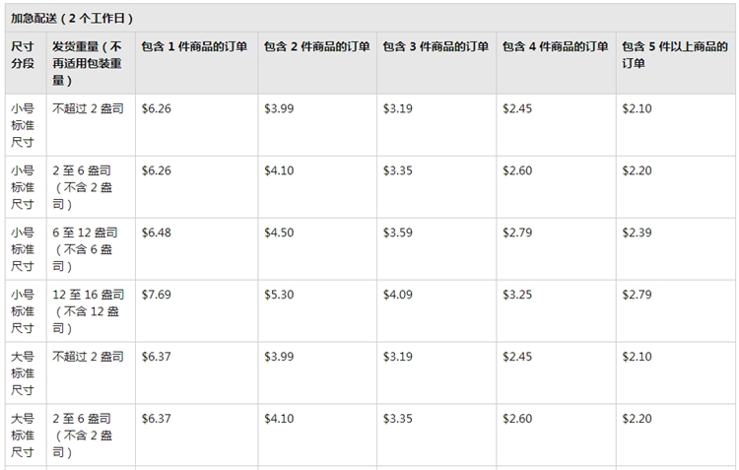Click the $4.50 price cell
This screenshot has height=470, width=739.
coord(279,233)
